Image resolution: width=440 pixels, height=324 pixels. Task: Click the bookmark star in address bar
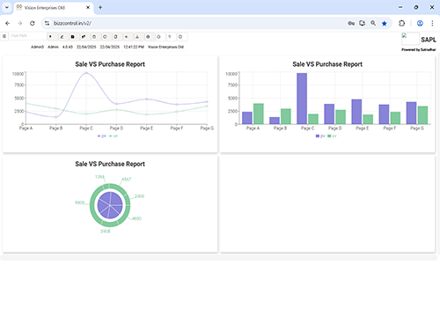(384, 24)
